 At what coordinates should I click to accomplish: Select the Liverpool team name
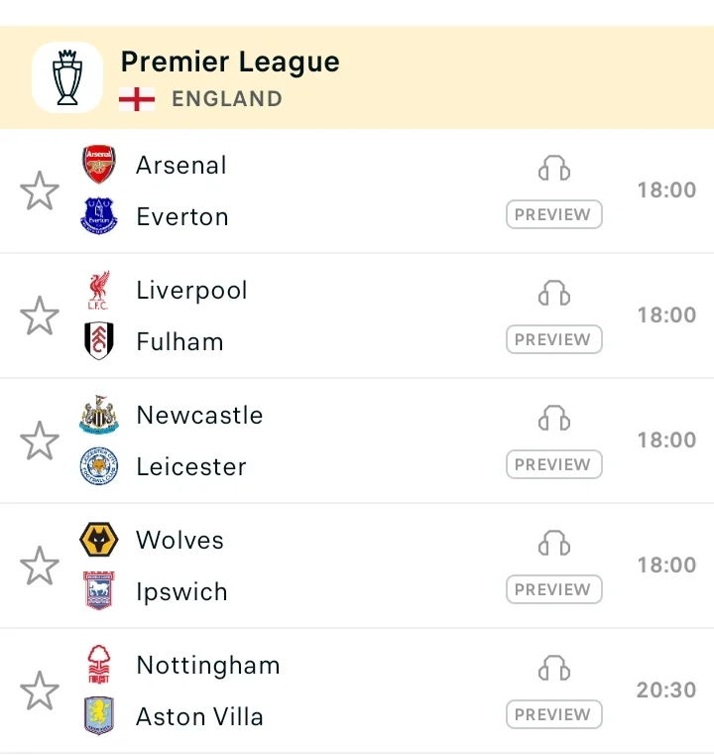click(x=191, y=291)
